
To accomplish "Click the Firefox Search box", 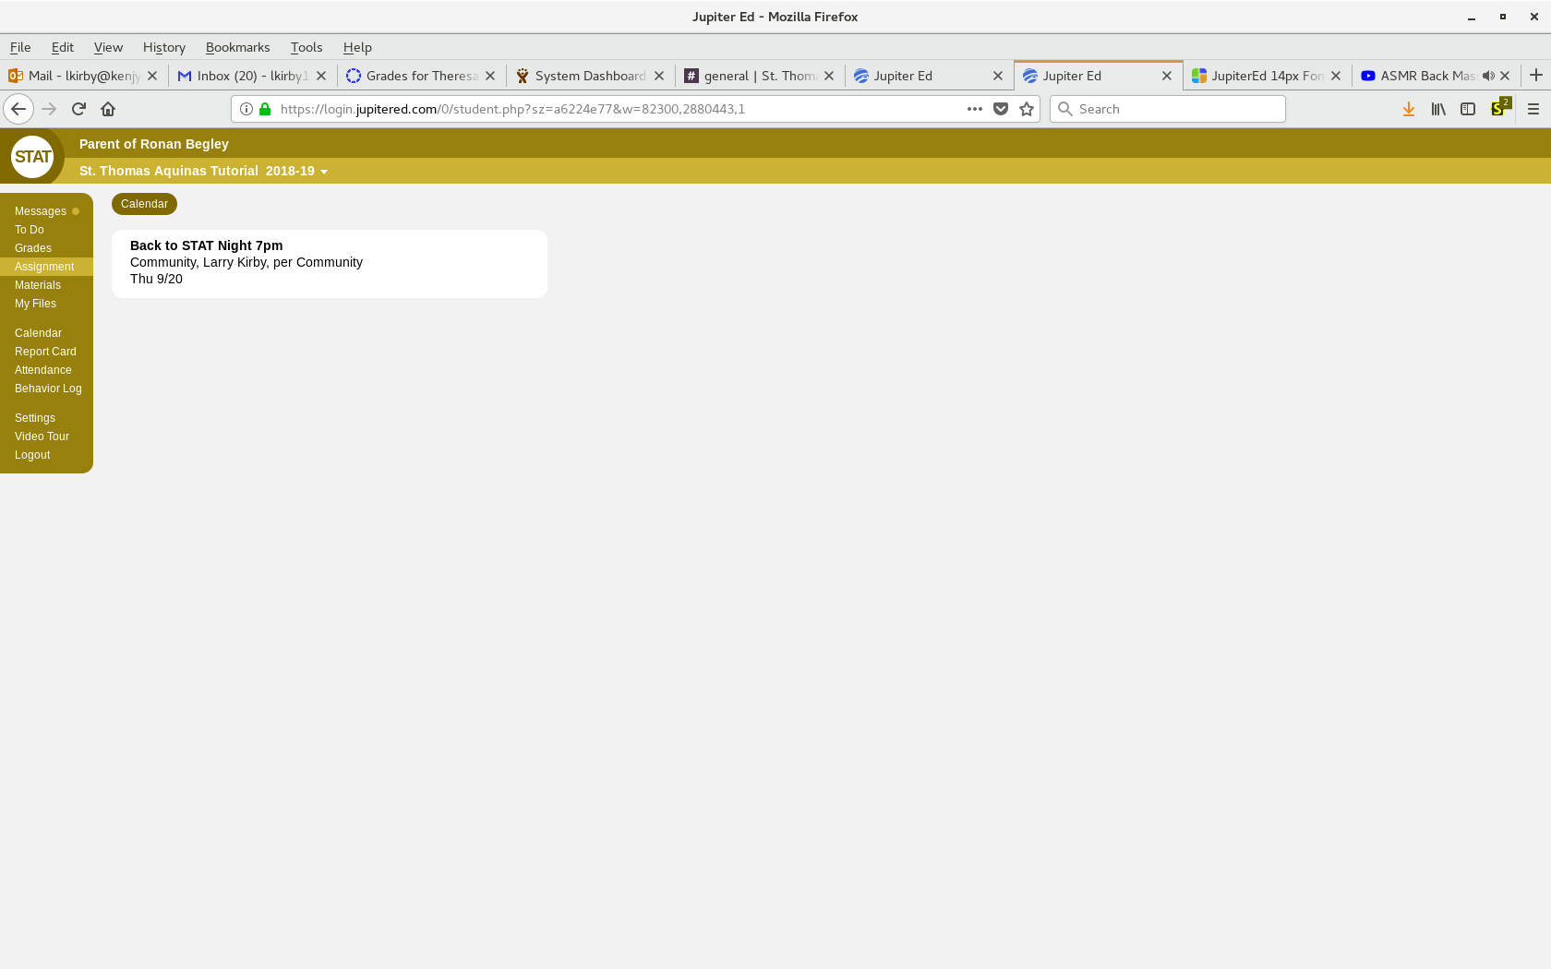I will [x=1168, y=109].
